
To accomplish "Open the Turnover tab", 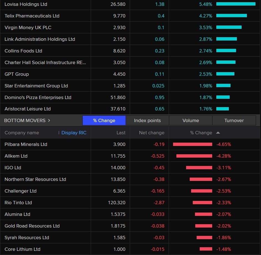I will pos(234,120).
